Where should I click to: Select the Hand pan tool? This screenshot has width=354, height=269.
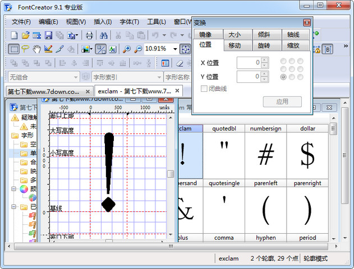tap(36, 49)
